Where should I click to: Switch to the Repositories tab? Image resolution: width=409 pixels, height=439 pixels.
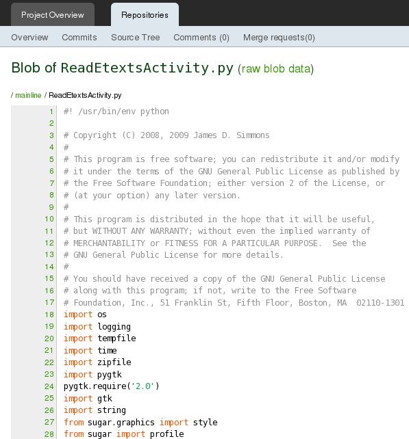click(145, 15)
